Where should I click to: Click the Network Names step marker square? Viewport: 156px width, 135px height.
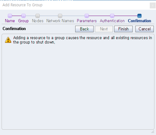(x=60, y=16)
